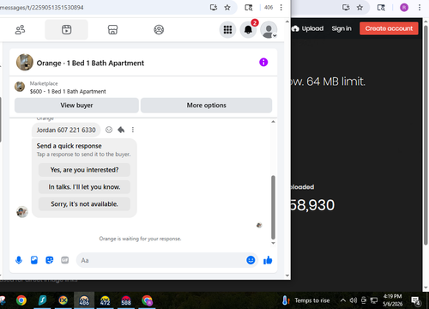Screen dimensions: 429x309
Task: Open the Facebook menu grid icon
Action: [x=227, y=29]
